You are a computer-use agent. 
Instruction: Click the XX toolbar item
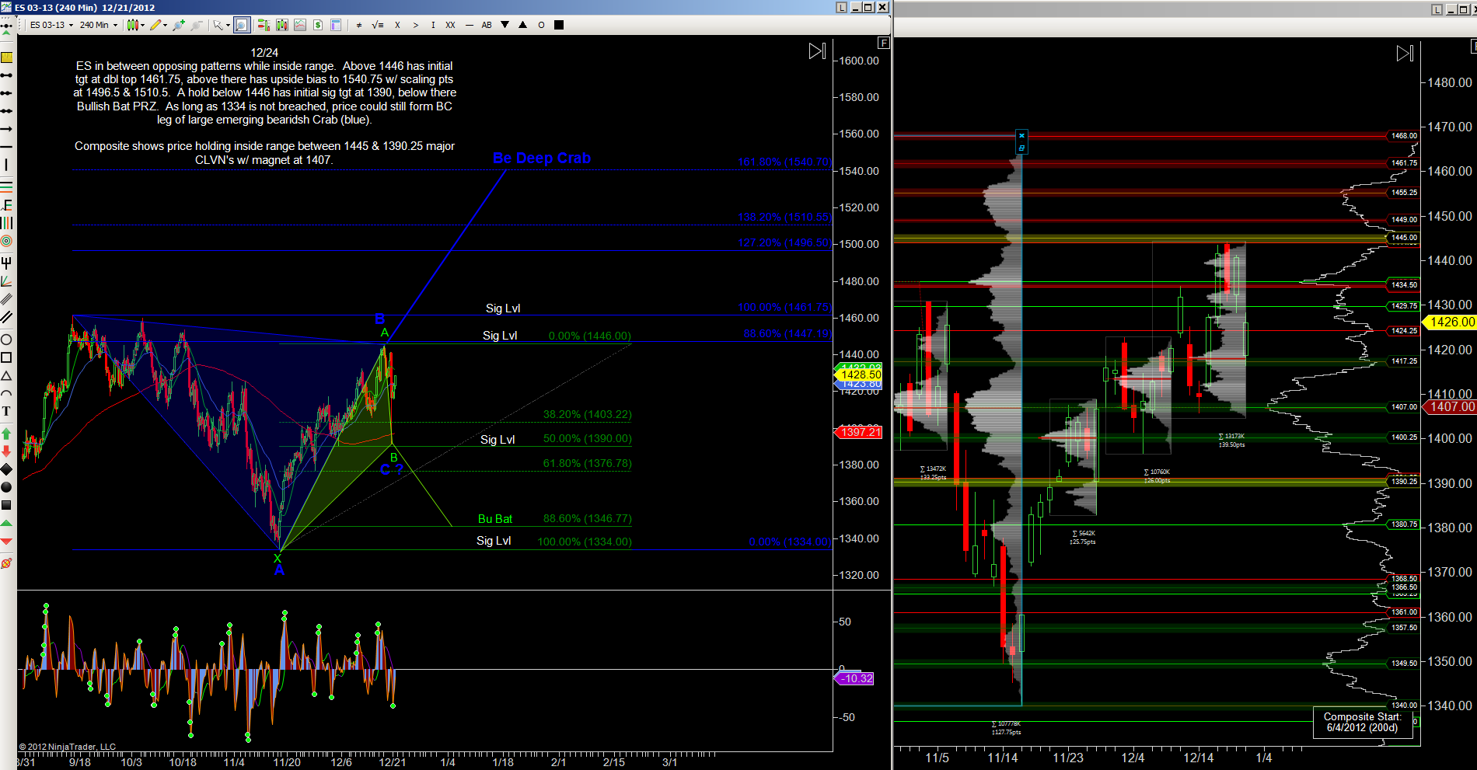pos(450,25)
